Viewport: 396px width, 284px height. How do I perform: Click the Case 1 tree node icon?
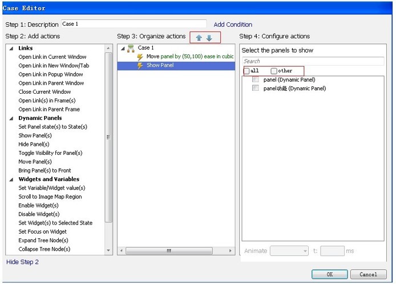click(x=131, y=48)
